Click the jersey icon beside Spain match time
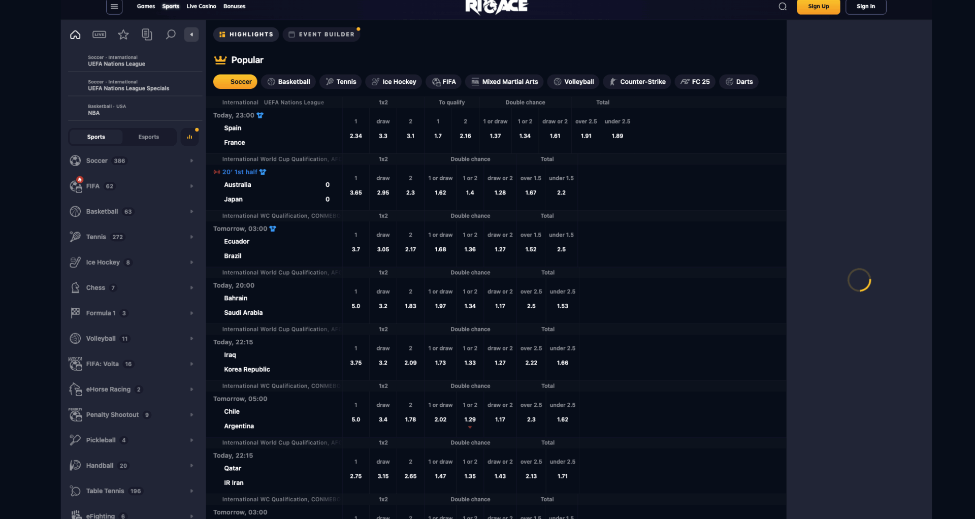This screenshot has height=519, width=975. point(260,115)
